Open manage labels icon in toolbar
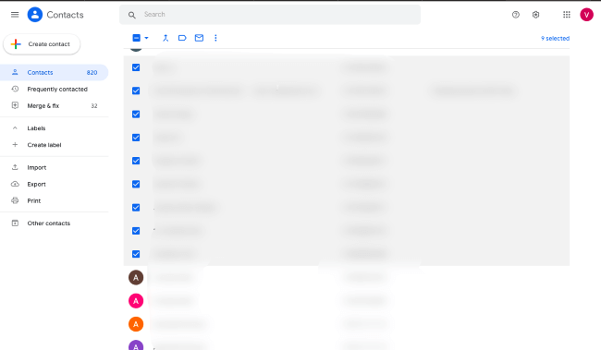The image size is (601, 350). 182,38
